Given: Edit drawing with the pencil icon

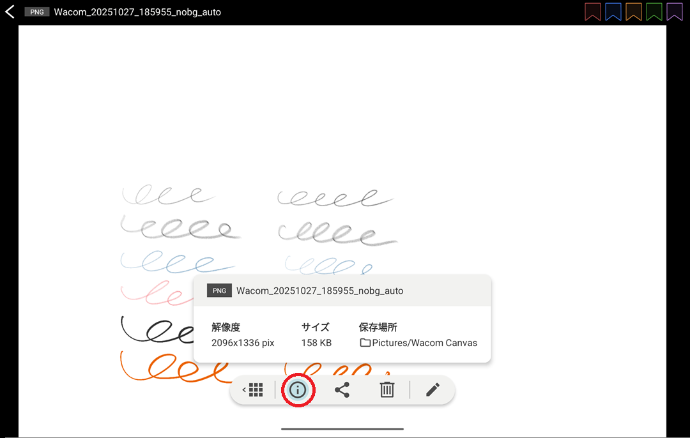Looking at the screenshot, I should 433,389.
